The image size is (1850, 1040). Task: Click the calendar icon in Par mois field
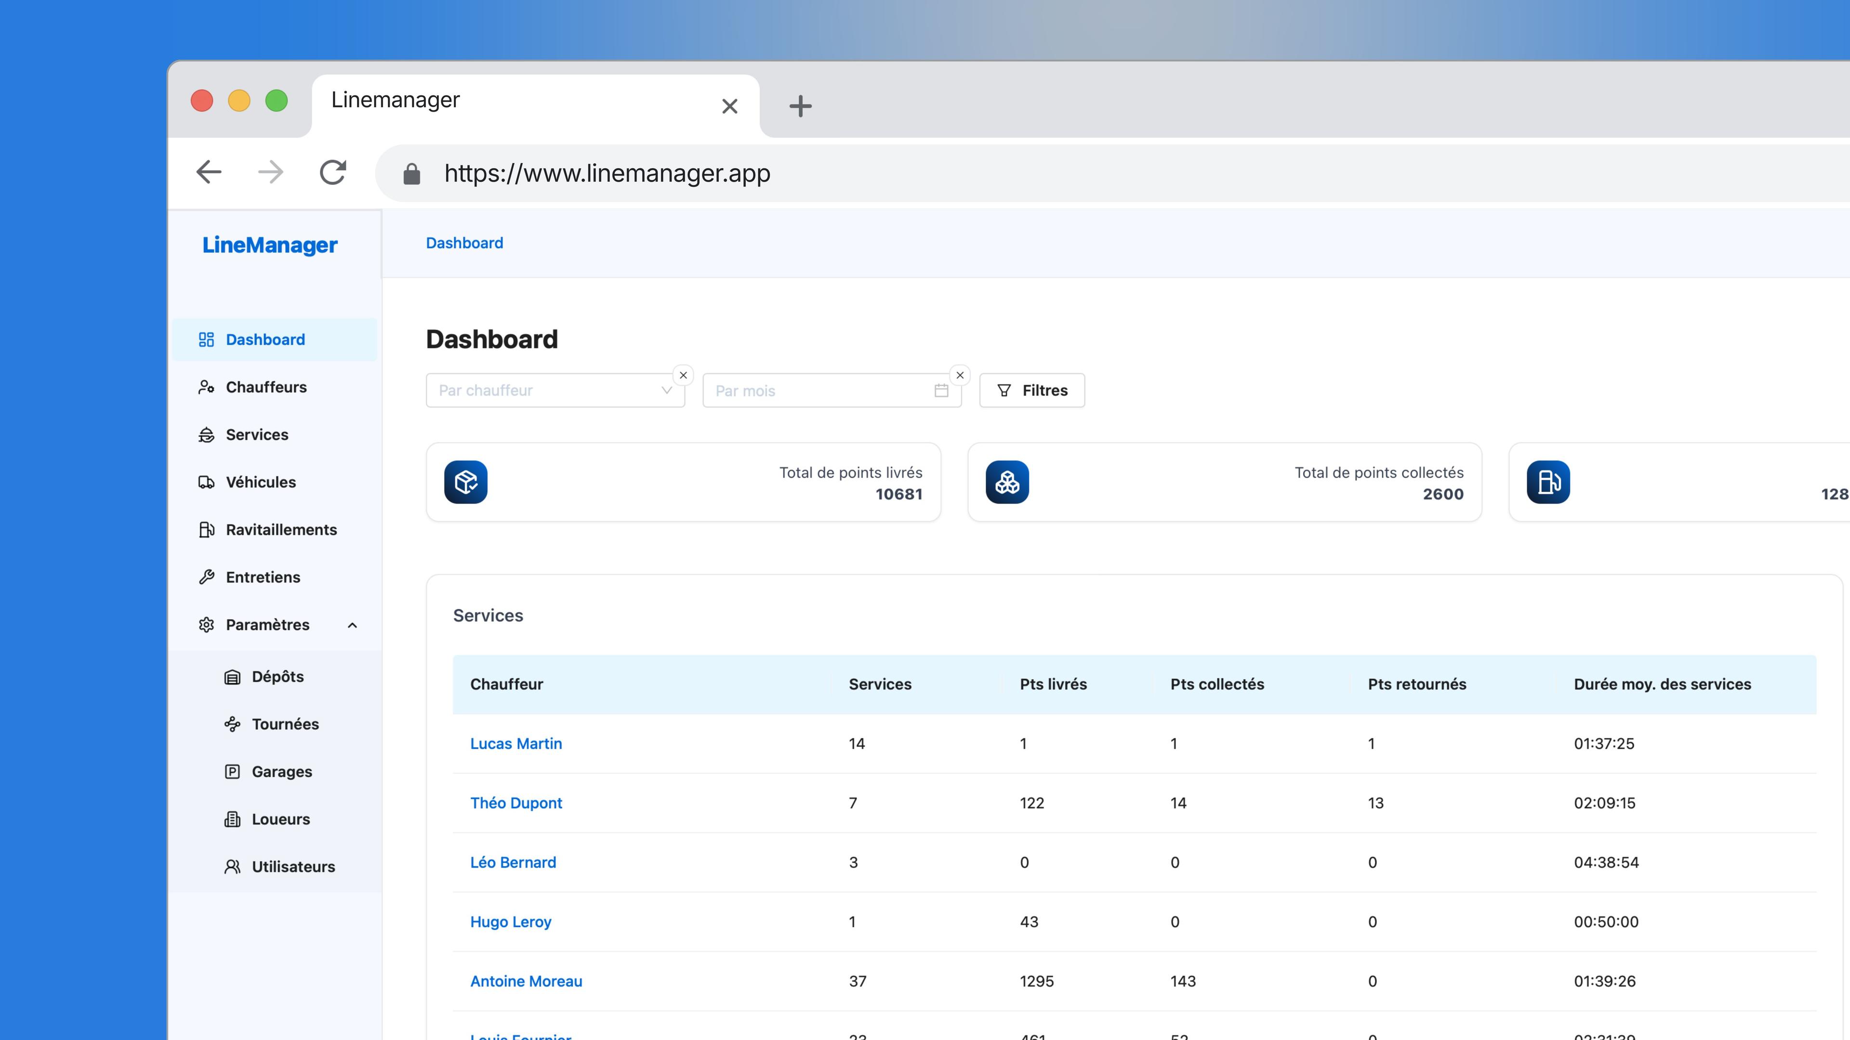pyautogui.click(x=941, y=390)
